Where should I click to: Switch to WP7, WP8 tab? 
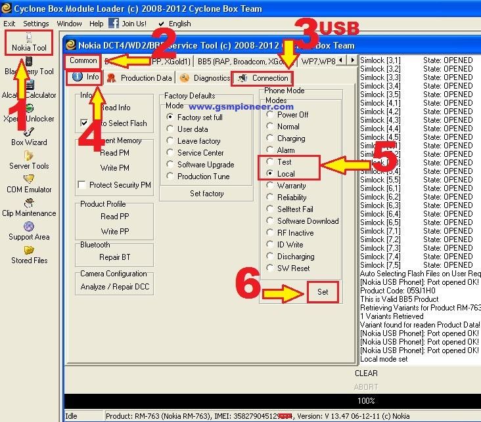[x=319, y=62]
